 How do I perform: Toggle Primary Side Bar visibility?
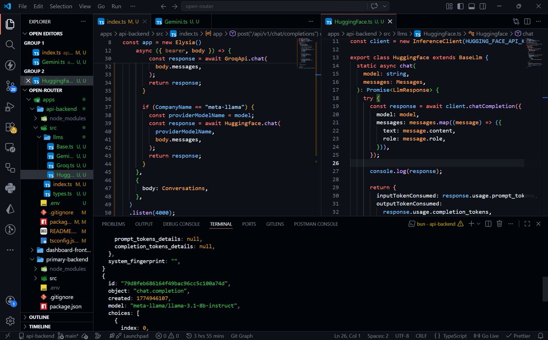click(461, 6)
